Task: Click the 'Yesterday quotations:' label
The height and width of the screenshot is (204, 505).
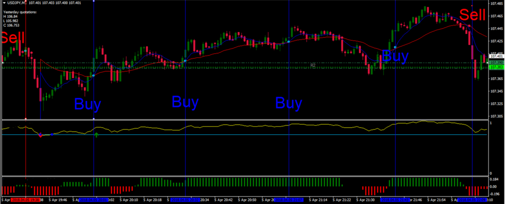Action: coord(20,12)
